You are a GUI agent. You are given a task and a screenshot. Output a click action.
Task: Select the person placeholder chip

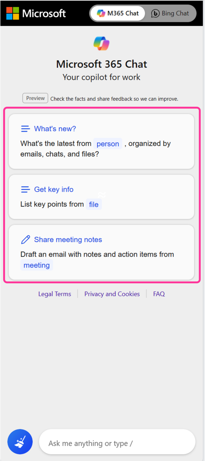point(108,144)
